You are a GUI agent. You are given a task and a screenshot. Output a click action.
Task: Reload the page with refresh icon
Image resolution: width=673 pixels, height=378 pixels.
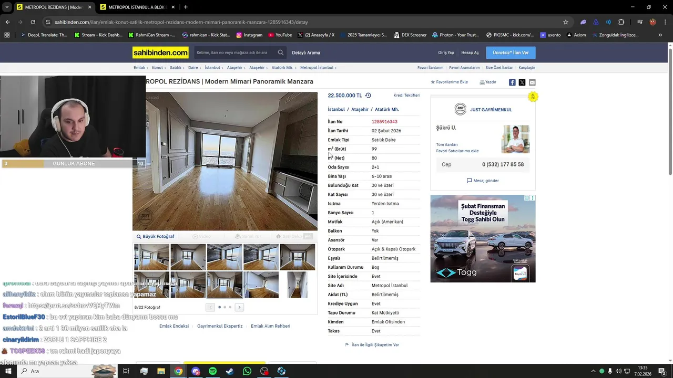[33, 22]
